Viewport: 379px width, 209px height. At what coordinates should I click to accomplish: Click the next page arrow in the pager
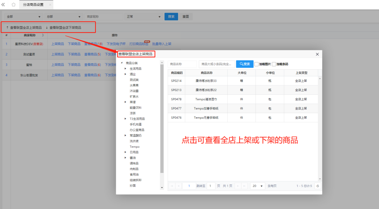[x=238, y=186]
